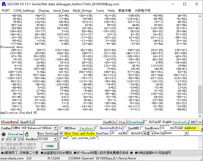Open the ComNum port dropdown
Image resolution: width=203 pixels, height=161 pixels.
click(55, 128)
